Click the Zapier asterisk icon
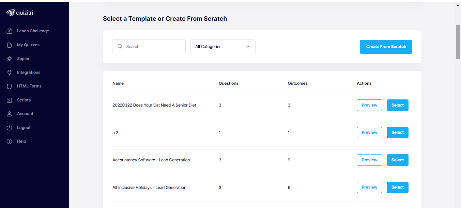Screen dimensions: 461x208 coord(10,59)
